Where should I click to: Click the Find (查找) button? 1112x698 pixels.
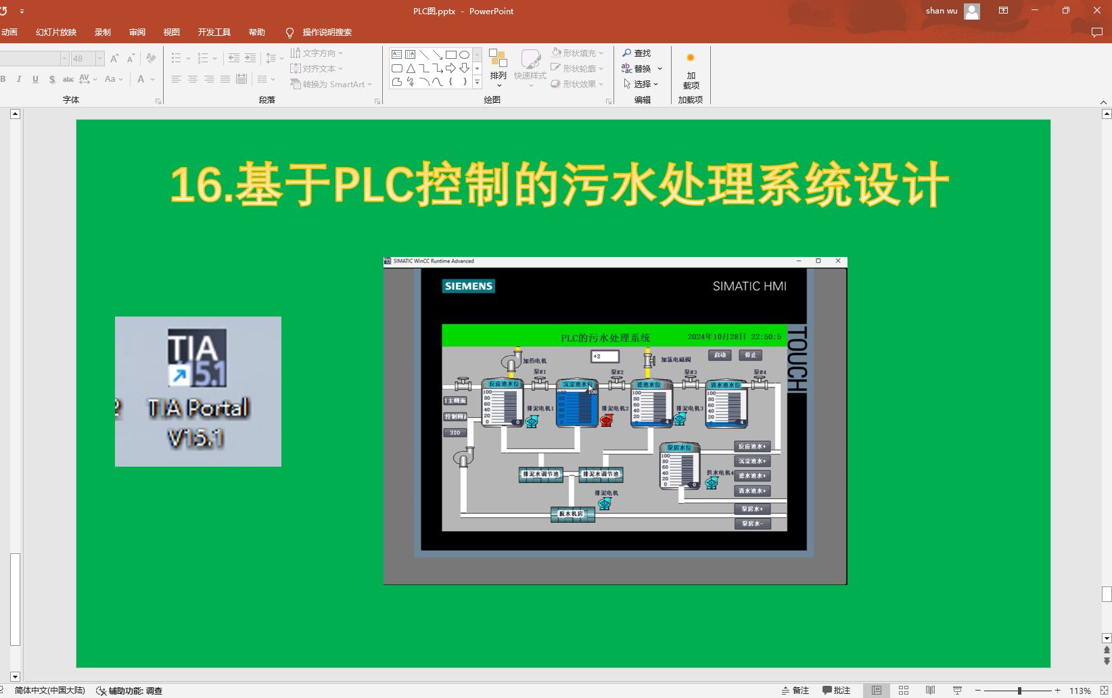(x=636, y=53)
